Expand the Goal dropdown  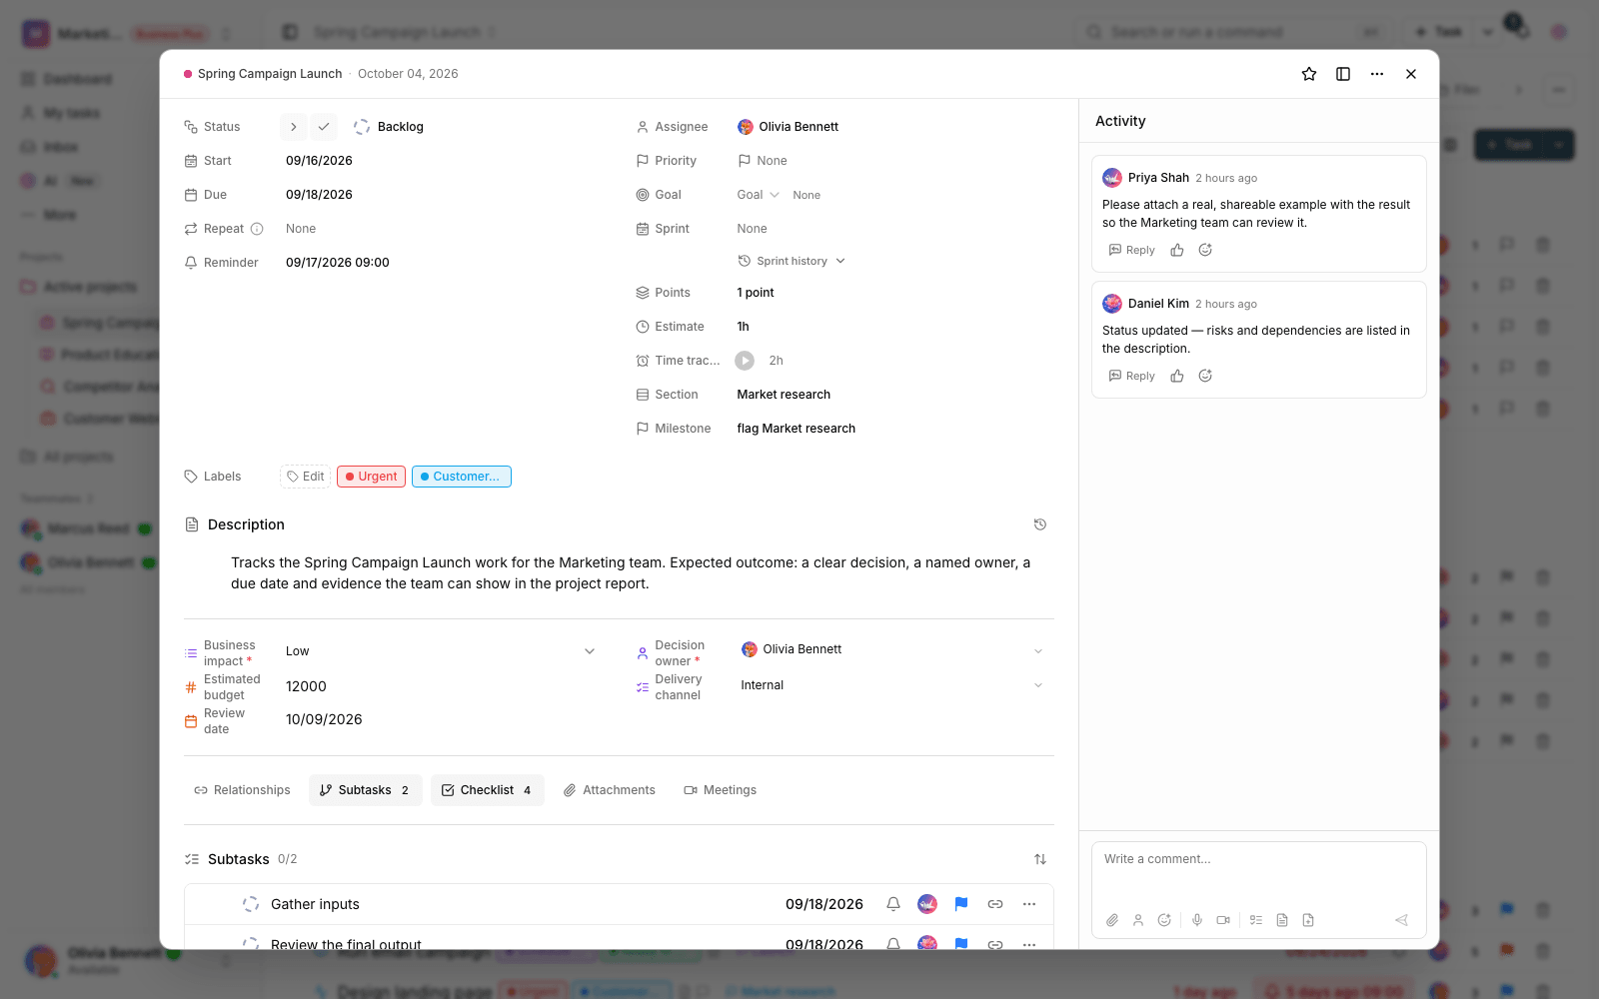759,195
